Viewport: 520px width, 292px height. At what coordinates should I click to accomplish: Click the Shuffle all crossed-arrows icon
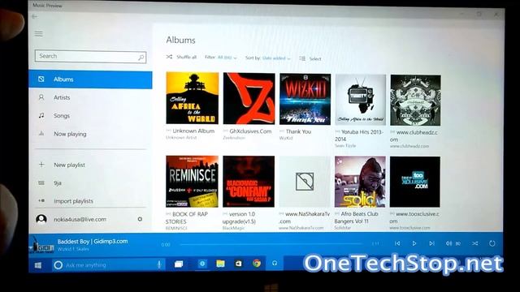click(x=169, y=57)
